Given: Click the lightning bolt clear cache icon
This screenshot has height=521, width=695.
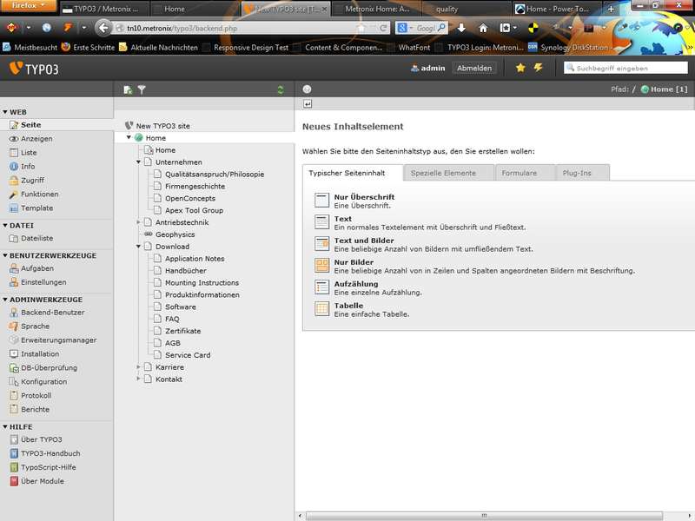Looking at the screenshot, I should click(538, 68).
